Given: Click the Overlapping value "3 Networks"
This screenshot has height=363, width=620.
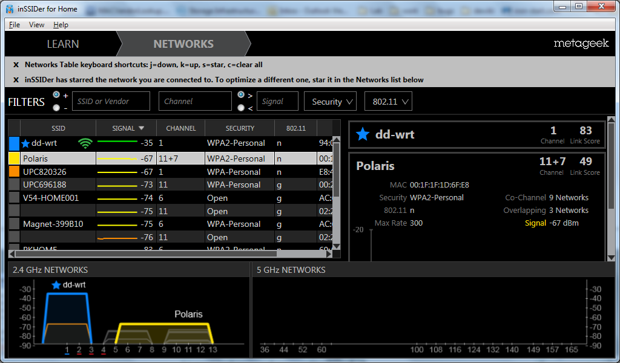Looking at the screenshot, I should pos(569,210).
